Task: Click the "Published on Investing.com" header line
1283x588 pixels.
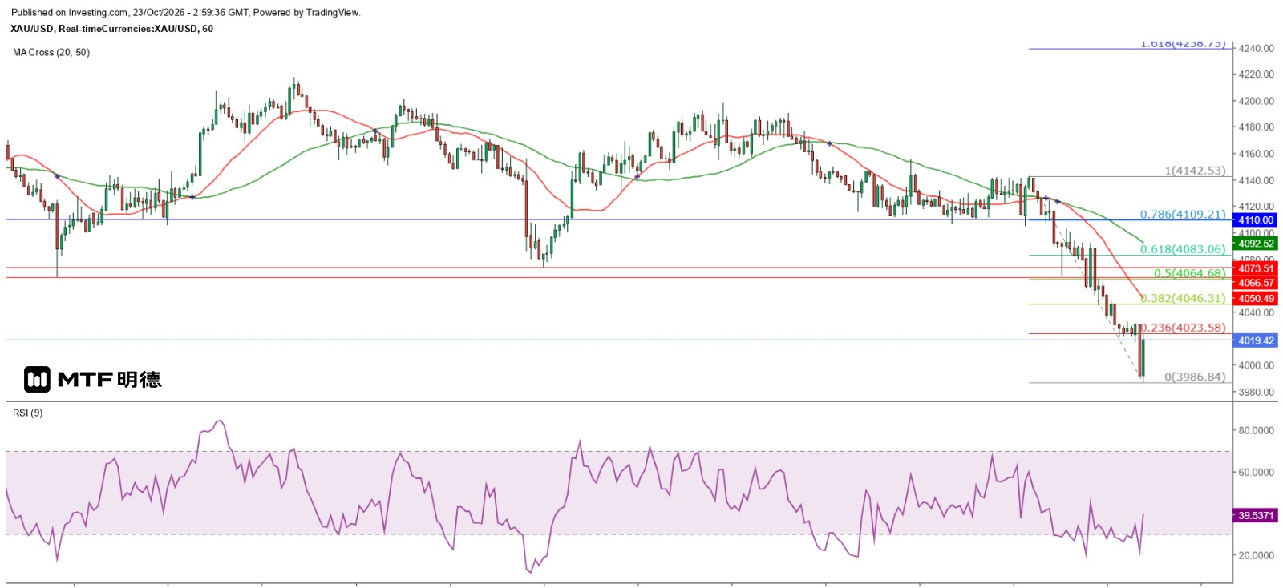Action: point(186,13)
